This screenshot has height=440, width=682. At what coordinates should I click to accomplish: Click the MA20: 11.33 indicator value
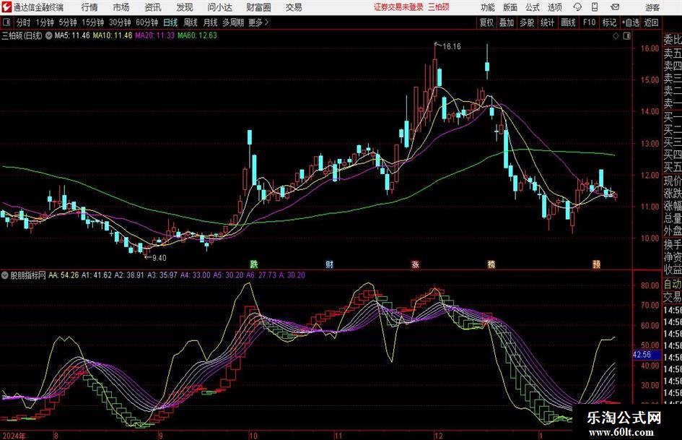pyautogui.click(x=155, y=35)
